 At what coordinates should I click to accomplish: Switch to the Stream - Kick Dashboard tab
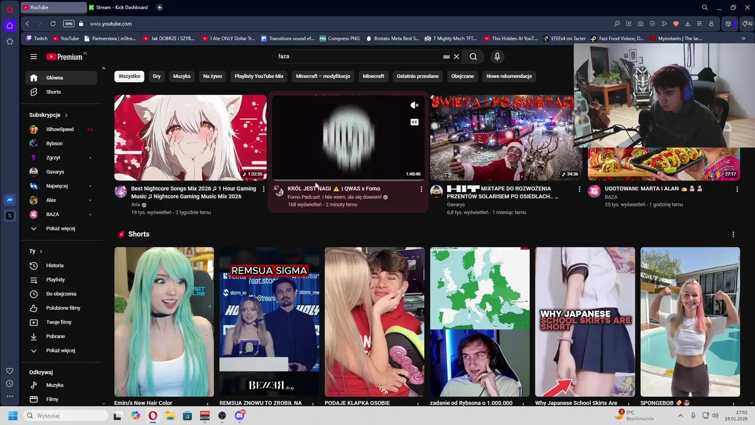coord(121,8)
